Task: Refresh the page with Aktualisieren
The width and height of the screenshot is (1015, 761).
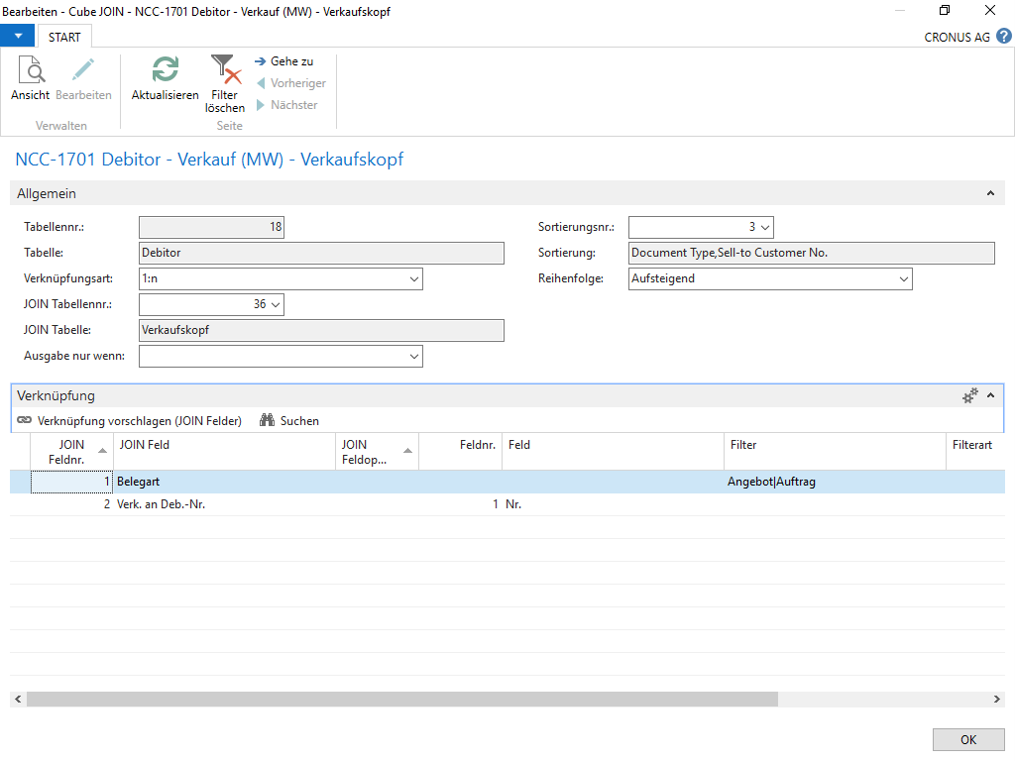Action: click(x=166, y=77)
